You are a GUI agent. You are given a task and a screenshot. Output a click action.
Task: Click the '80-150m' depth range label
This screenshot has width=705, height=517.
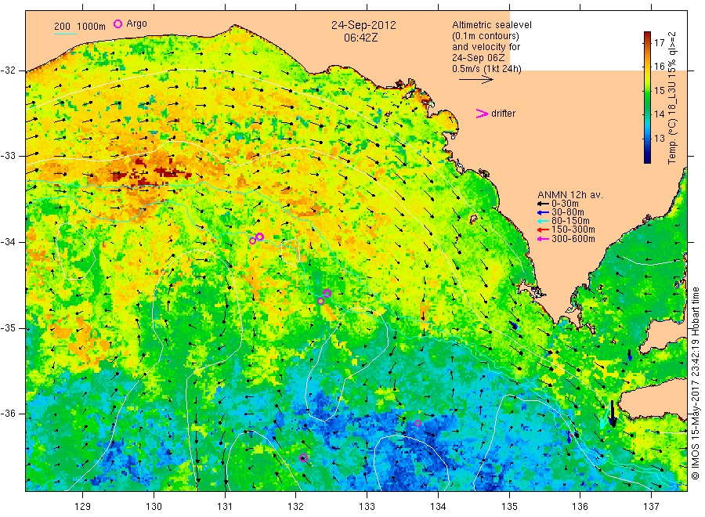(x=570, y=221)
